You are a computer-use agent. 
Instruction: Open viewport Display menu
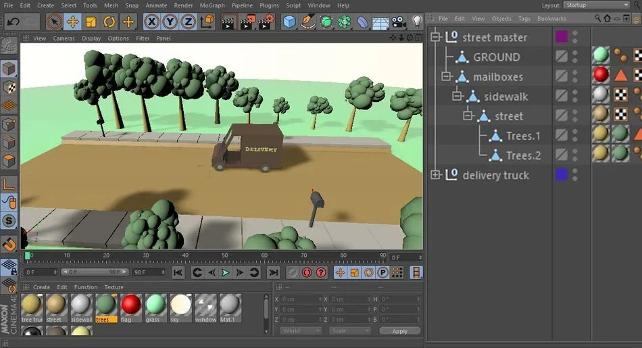pos(91,38)
